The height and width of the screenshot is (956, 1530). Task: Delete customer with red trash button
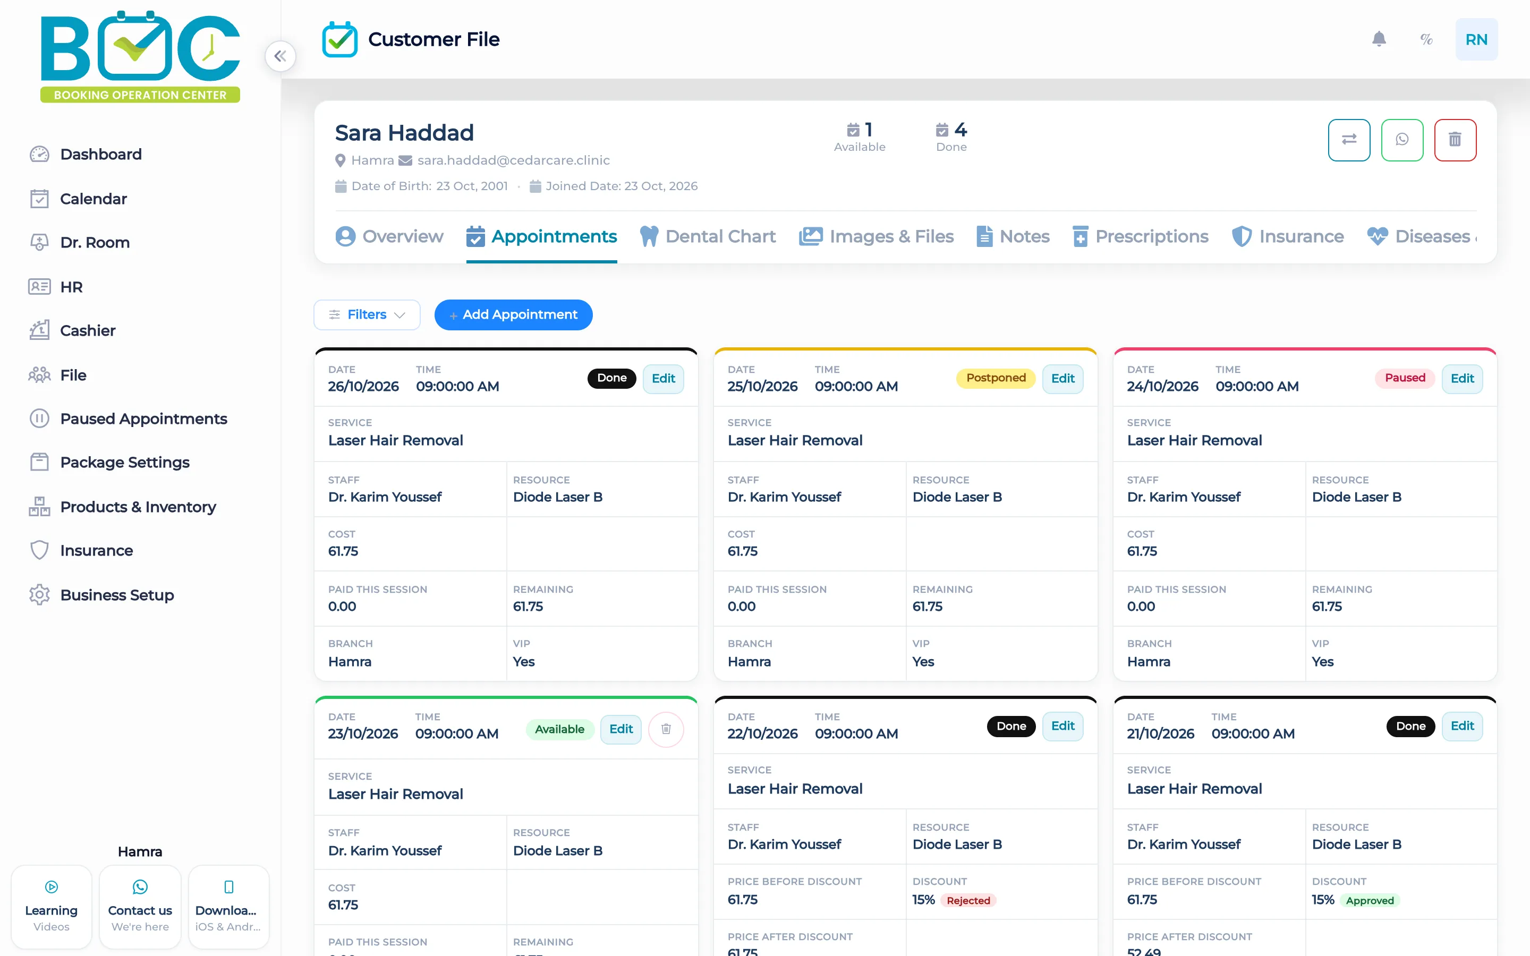pyautogui.click(x=1456, y=140)
